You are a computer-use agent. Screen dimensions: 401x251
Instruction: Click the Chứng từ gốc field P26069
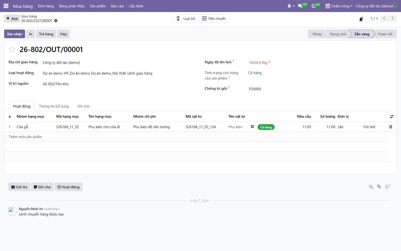[x=255, y=89]
